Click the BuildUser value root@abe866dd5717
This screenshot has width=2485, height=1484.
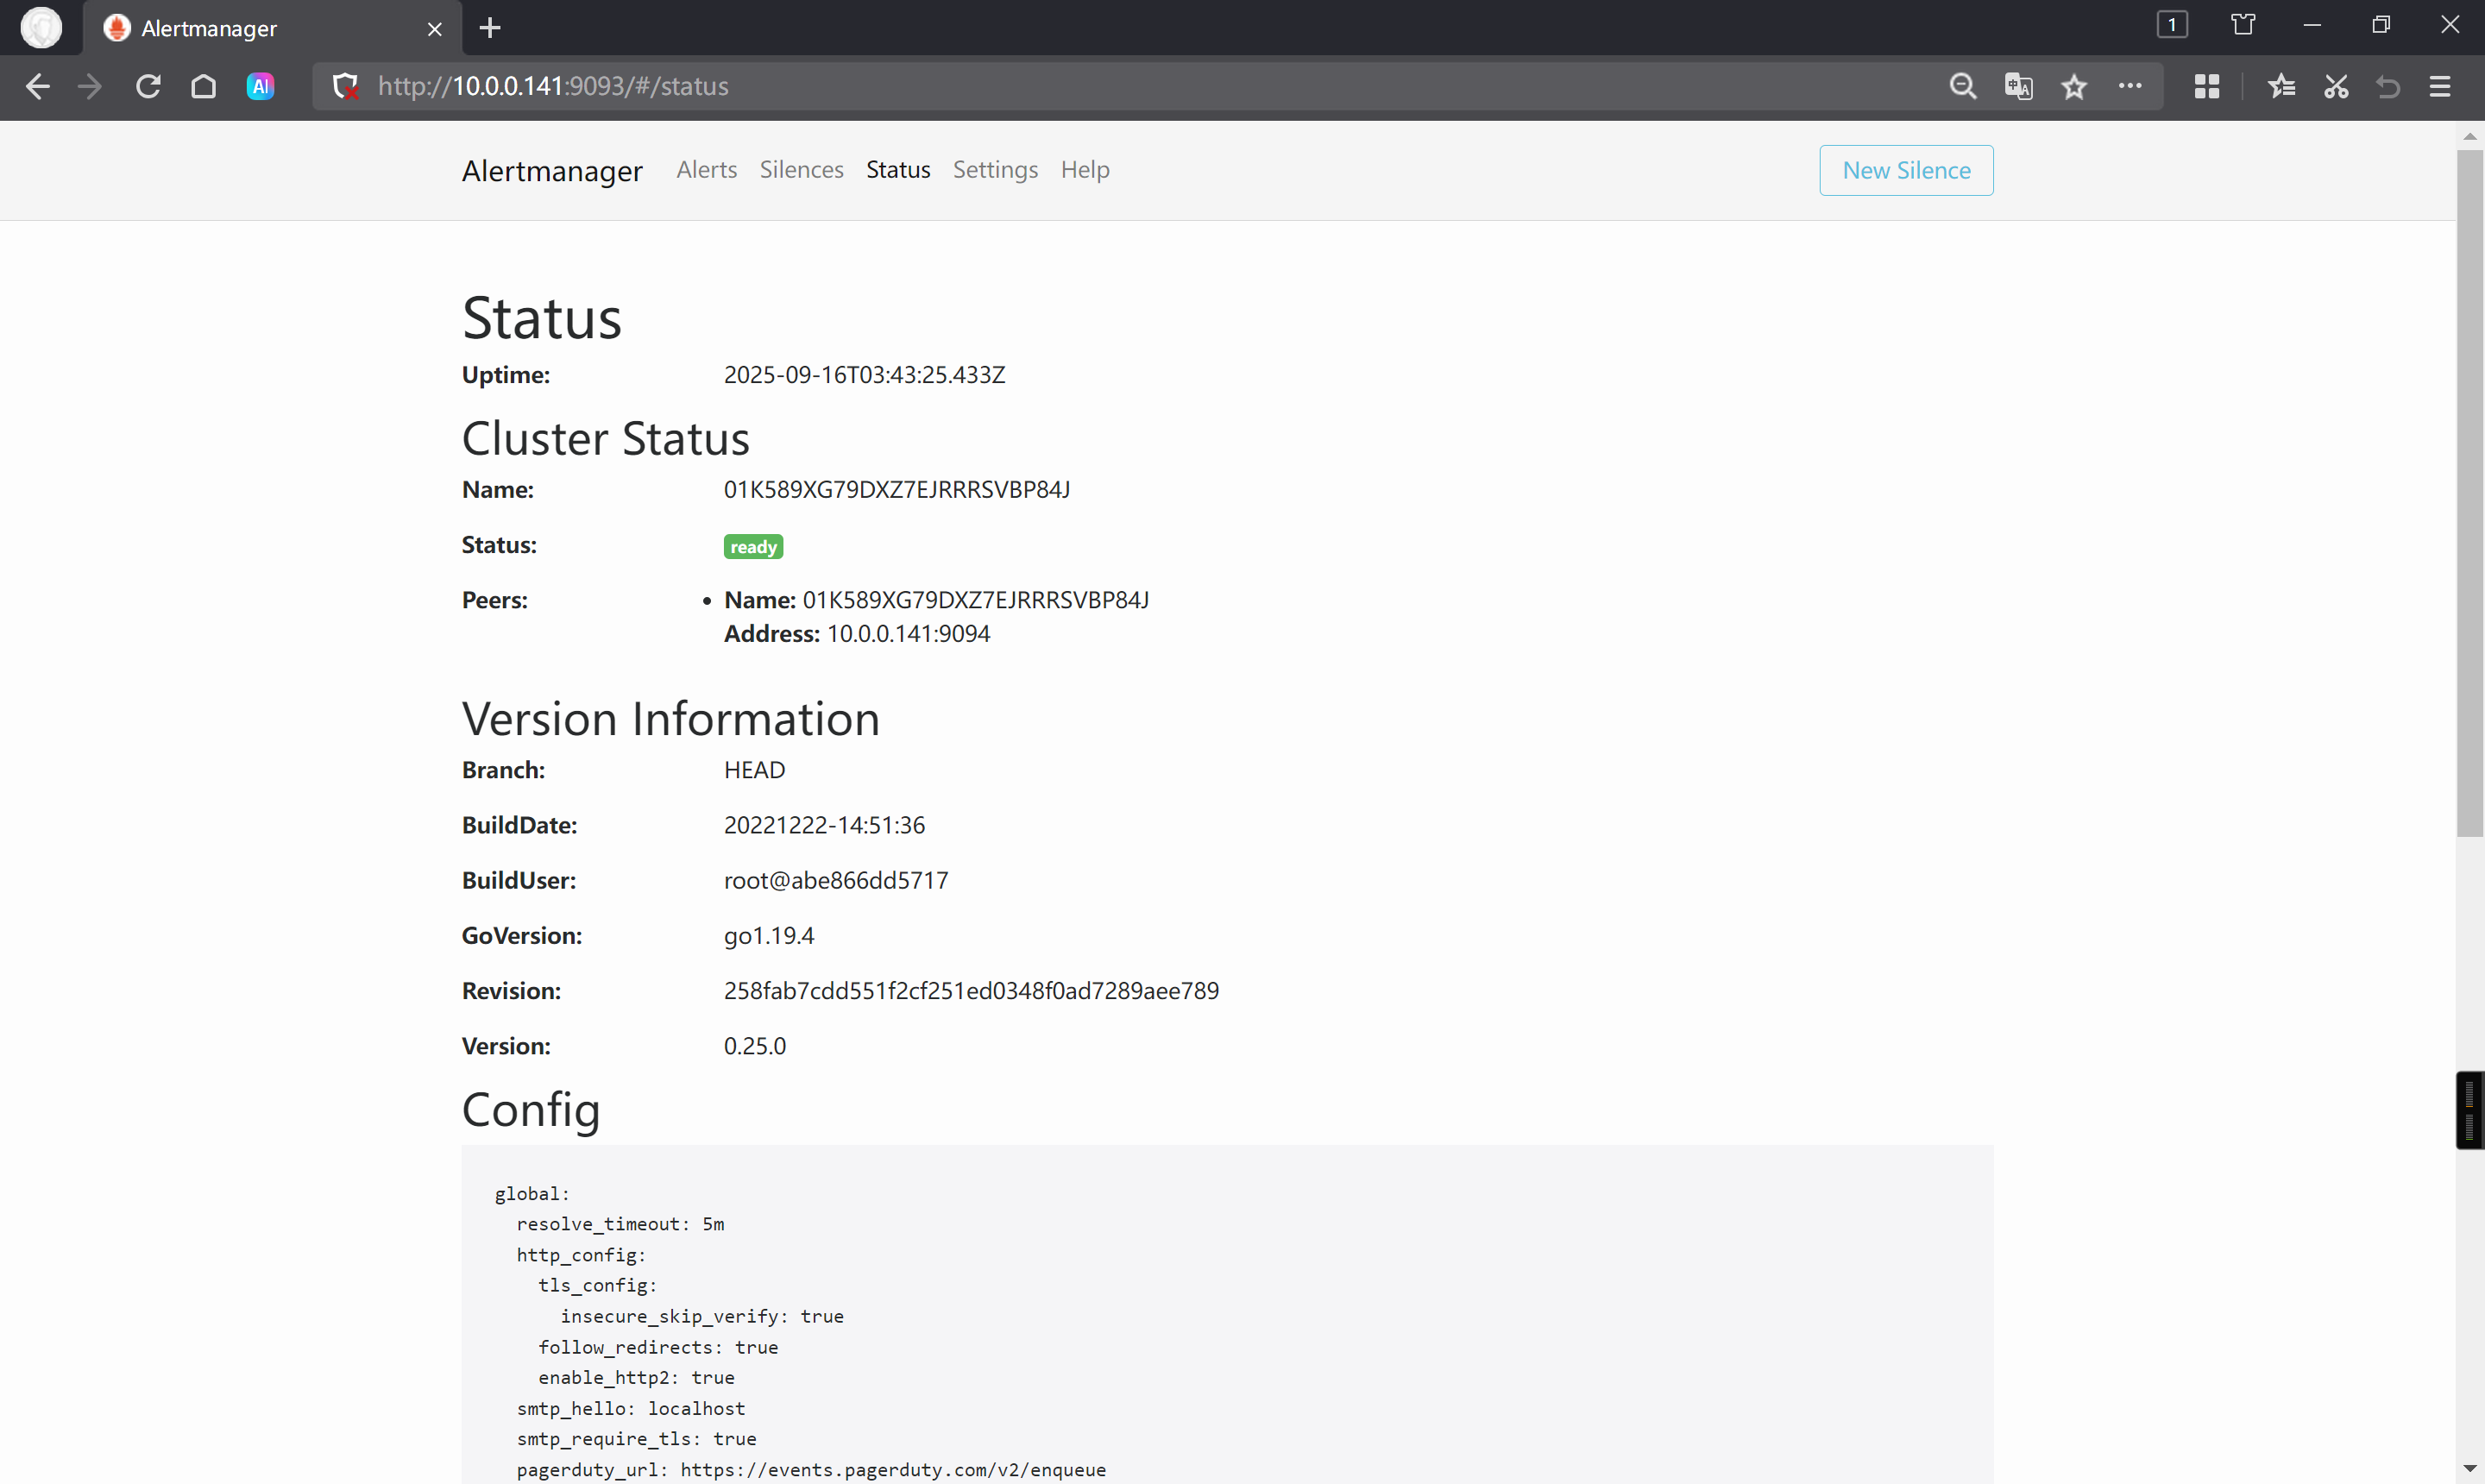click(x=836, y=881)
